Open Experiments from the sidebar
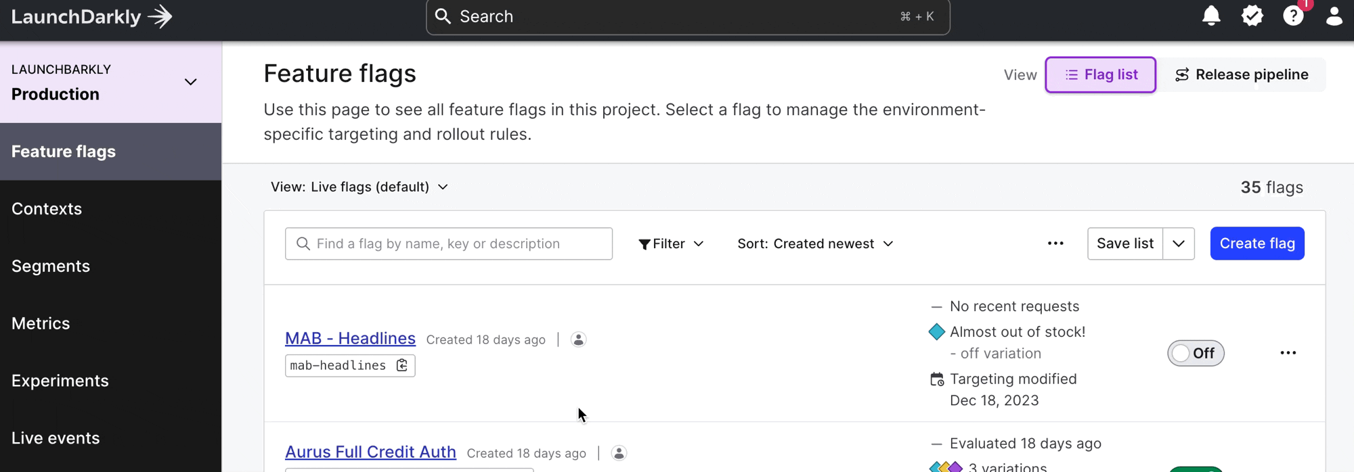 (60, 381)
